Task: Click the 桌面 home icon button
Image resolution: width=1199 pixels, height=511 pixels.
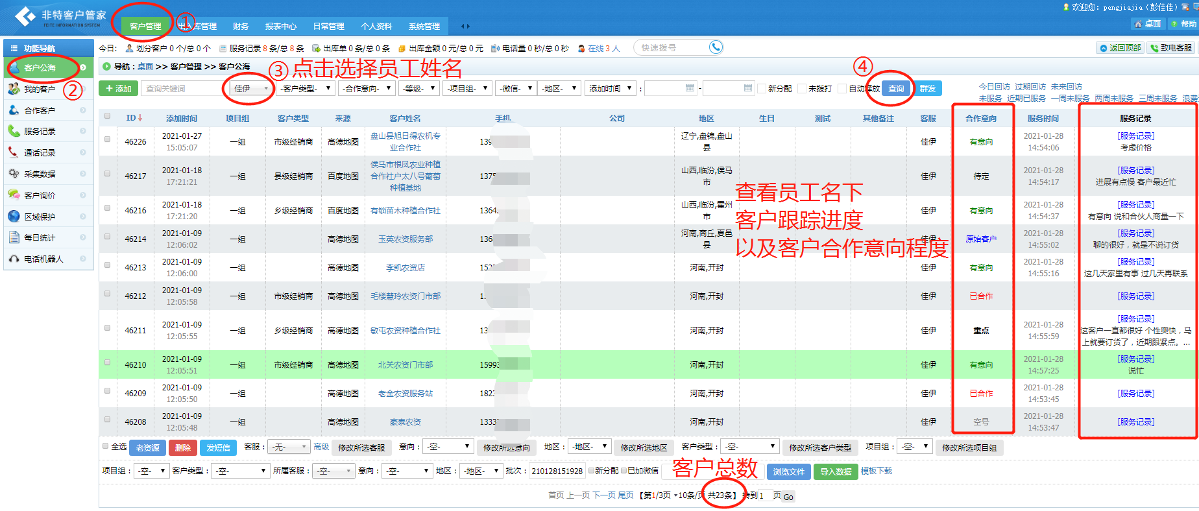Action: [x=1146, y=24]
